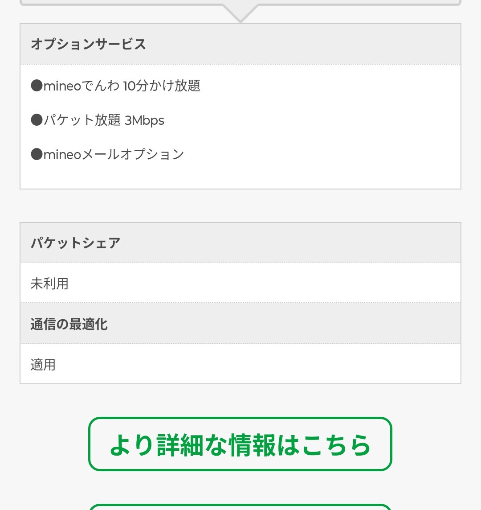The height and width of the screenshot is (510, 481).
Task: Click the 適用 status value
Action: (43, 365)
